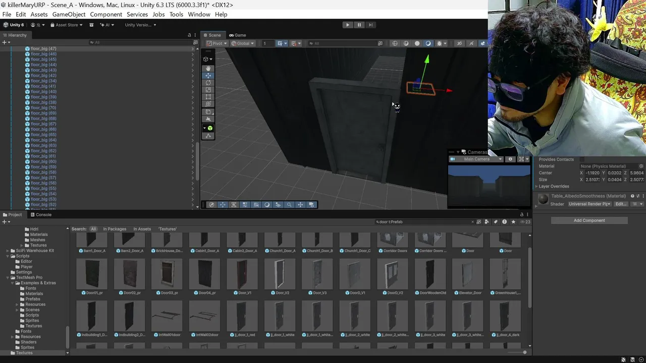
Task: Click the Physics Material object picker circle
Action: pyautogui.click(x=641, y=166)
